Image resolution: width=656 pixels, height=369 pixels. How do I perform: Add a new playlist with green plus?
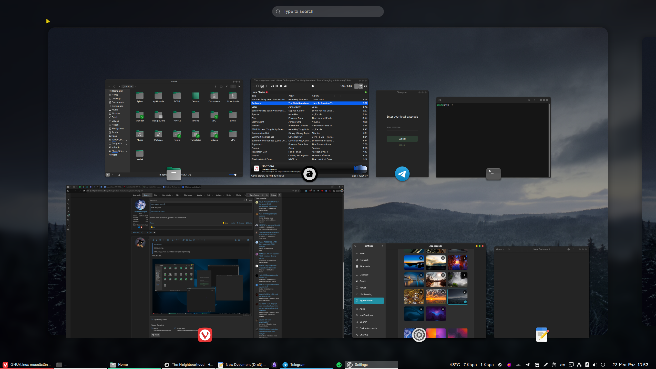366,92
